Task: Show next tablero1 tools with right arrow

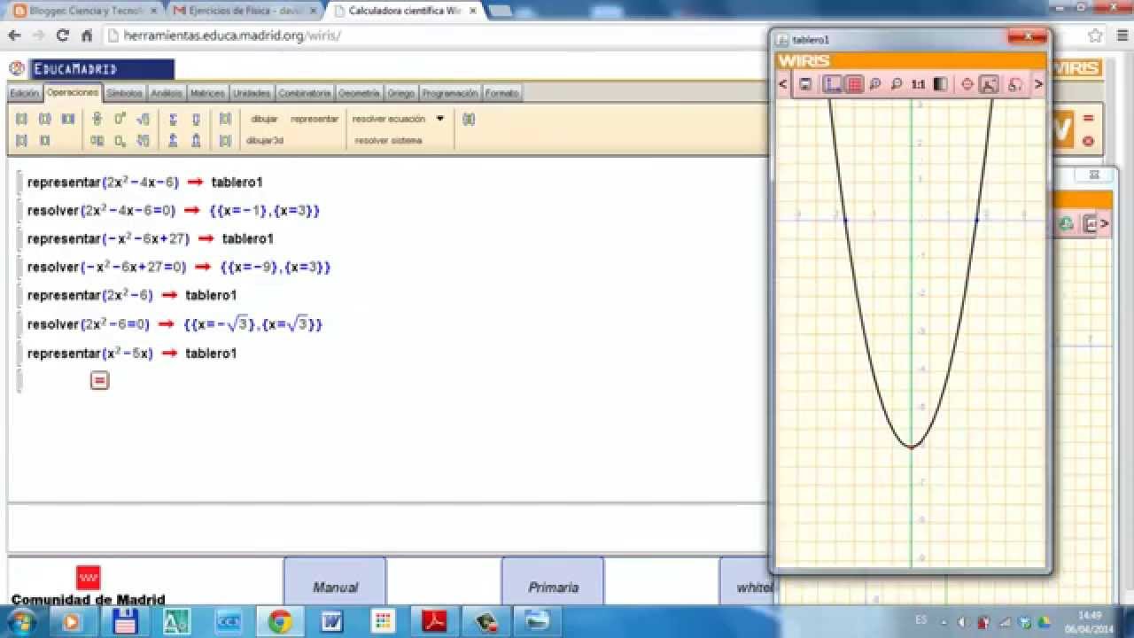Action: tap(1038, 84)
